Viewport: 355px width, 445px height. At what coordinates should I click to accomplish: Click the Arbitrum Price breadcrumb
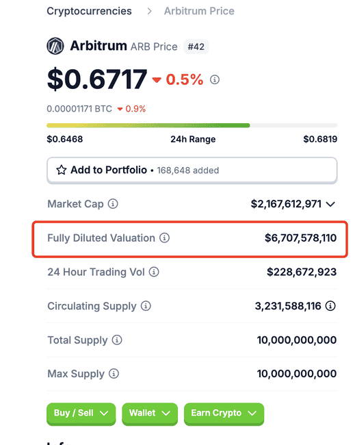click(x=199, y=11)
